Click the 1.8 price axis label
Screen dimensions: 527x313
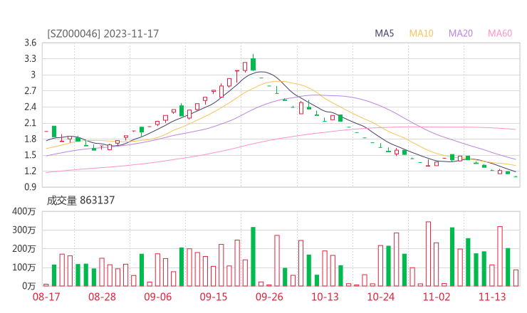30,139
